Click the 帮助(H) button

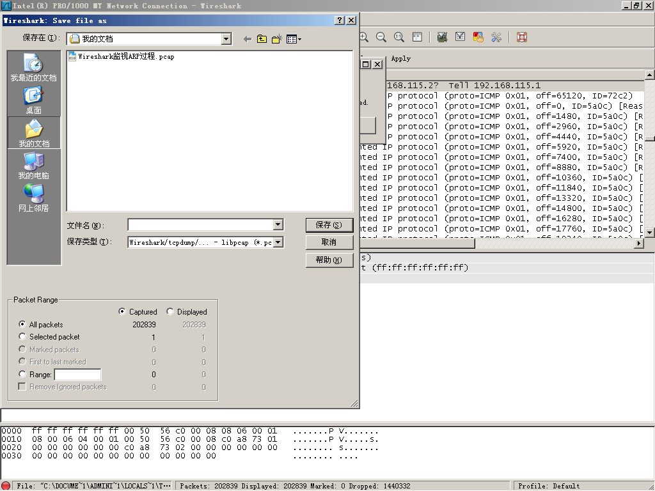click(x=329, y=260)
